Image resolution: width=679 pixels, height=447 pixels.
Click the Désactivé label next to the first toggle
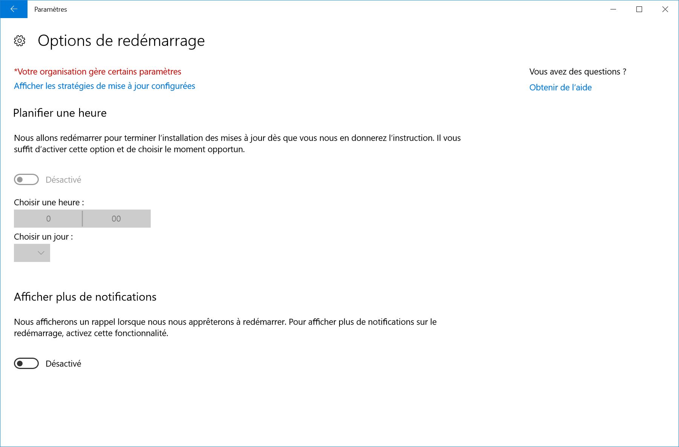pyautogui.click(x=63, y=179)
